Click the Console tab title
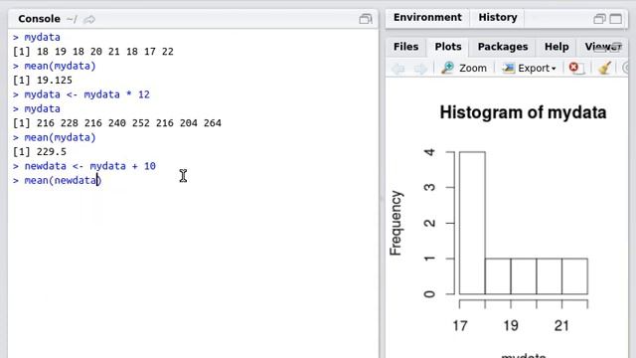 coord(39,19)
